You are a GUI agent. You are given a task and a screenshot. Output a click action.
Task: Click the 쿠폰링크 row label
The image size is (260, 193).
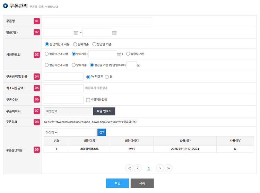point(11,122)
